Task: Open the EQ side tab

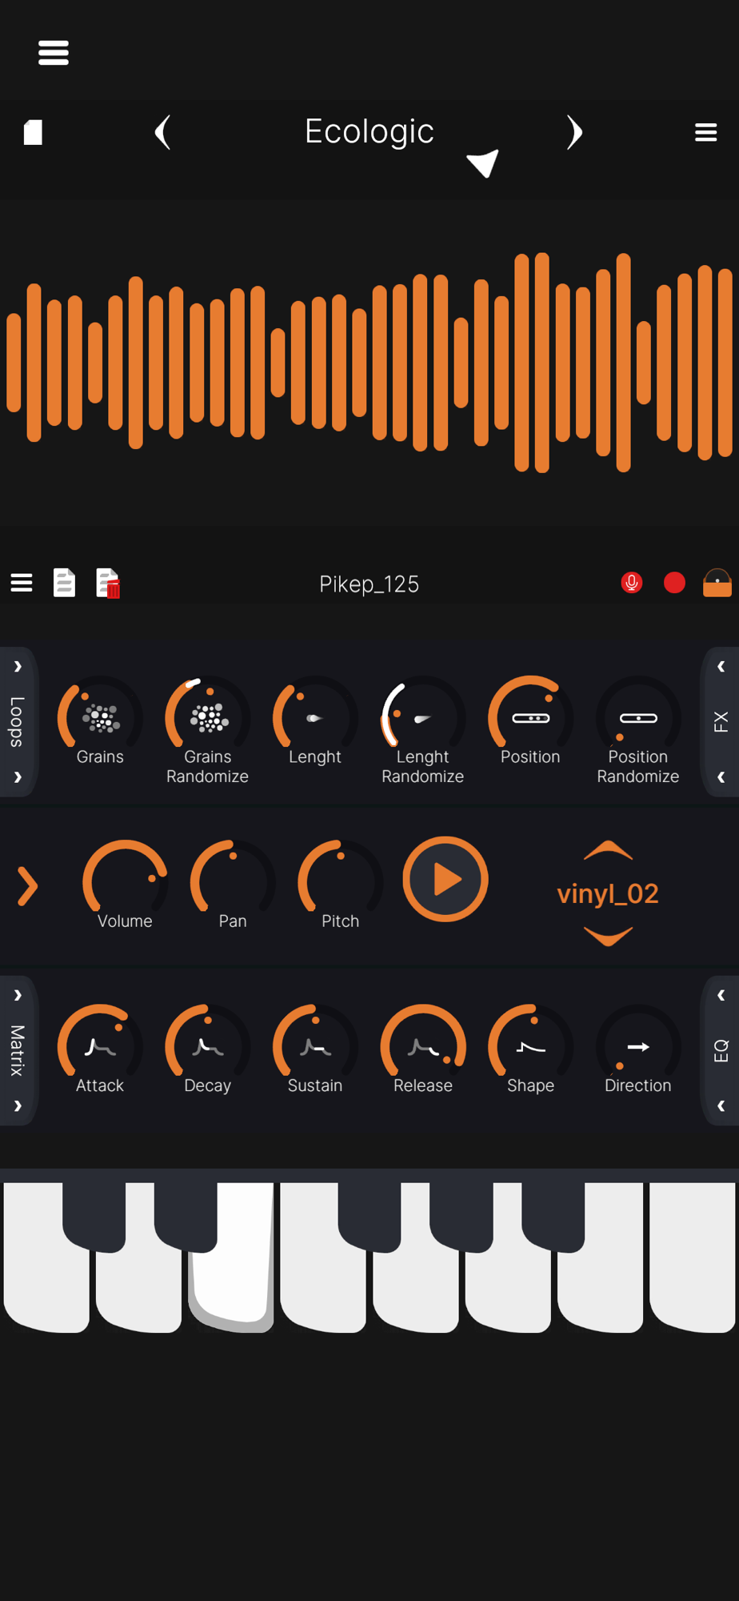Action: (721, 1050)
